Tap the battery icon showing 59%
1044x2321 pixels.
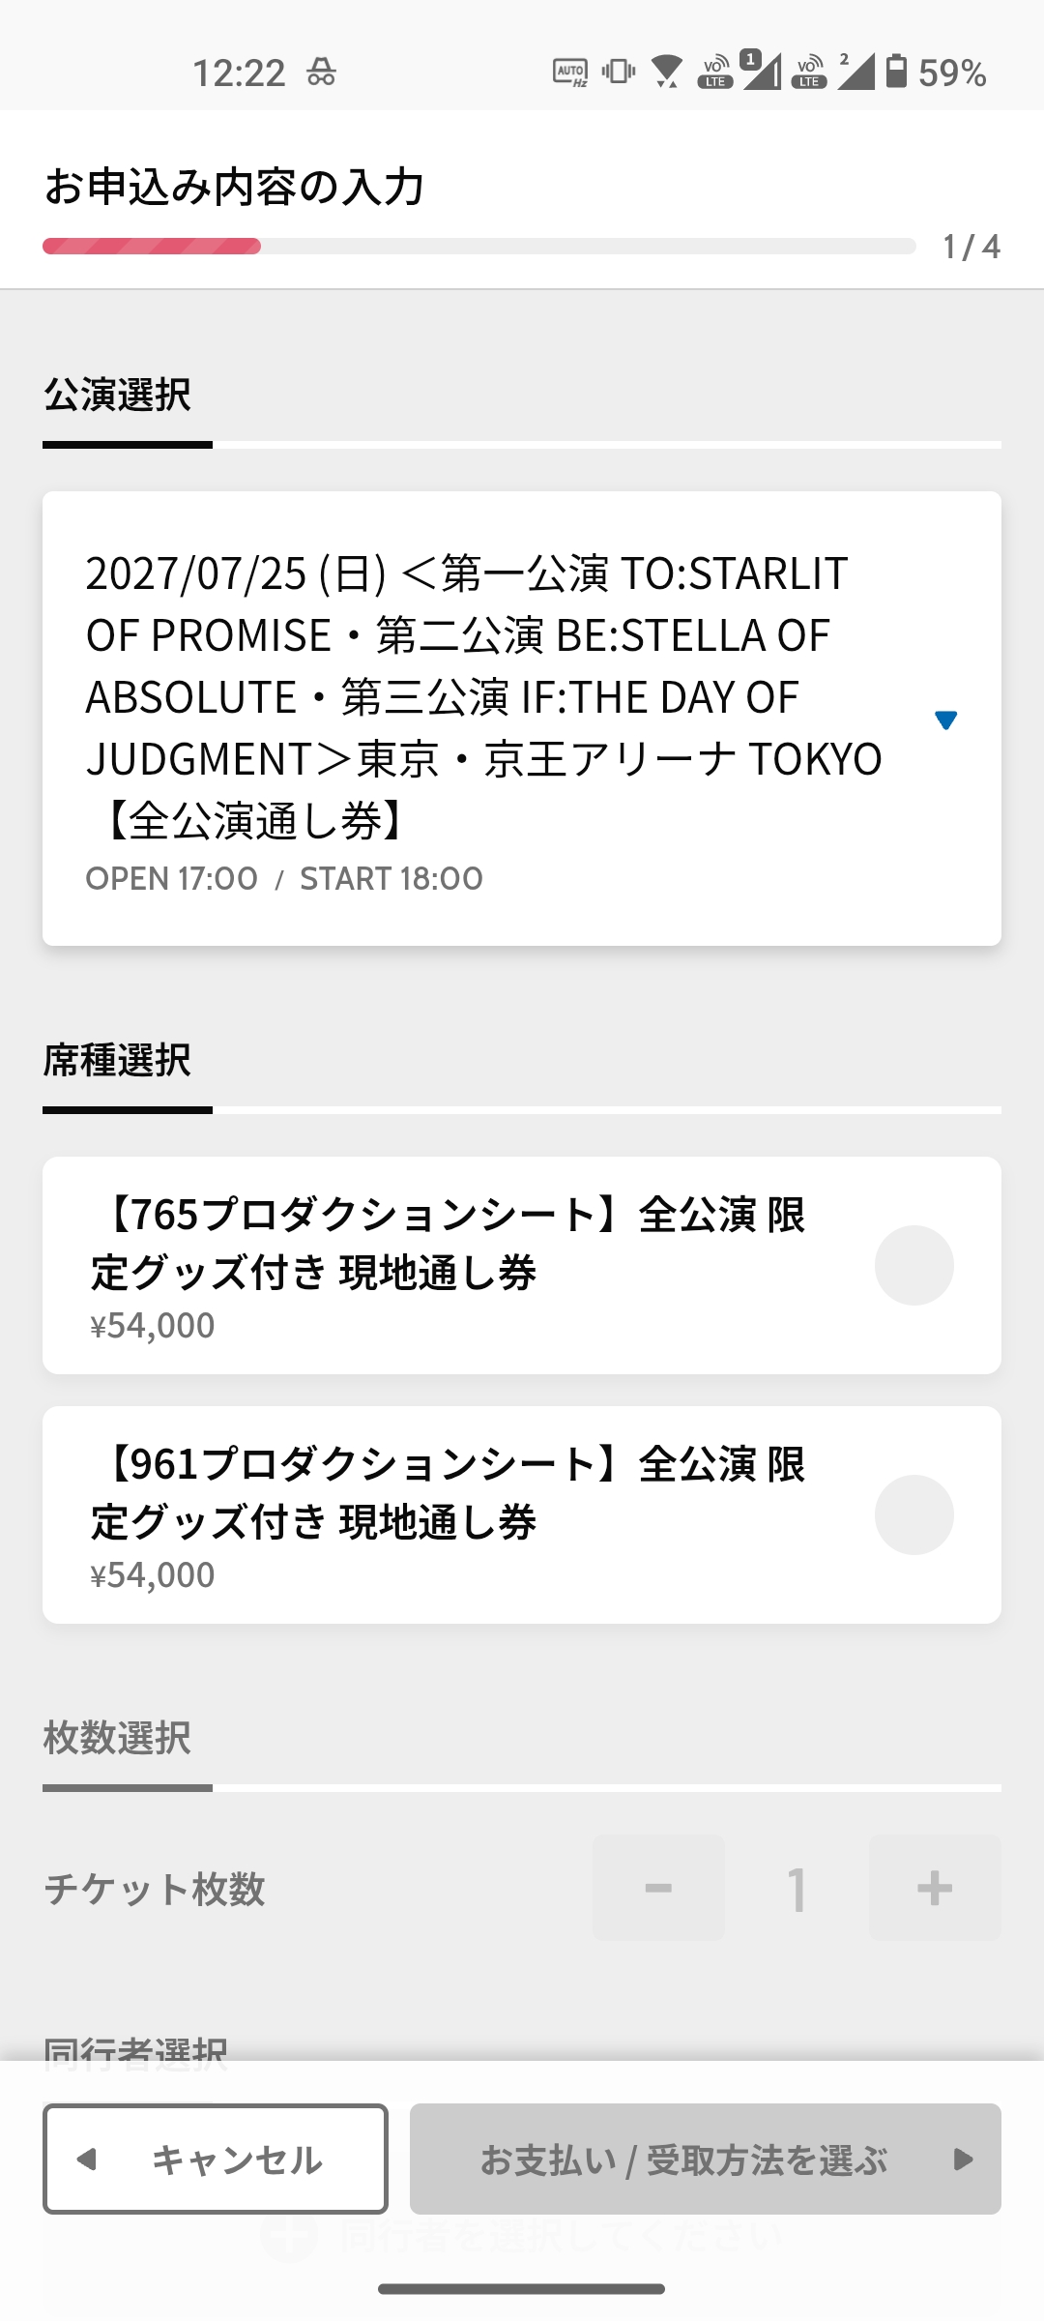coord(897,72)
